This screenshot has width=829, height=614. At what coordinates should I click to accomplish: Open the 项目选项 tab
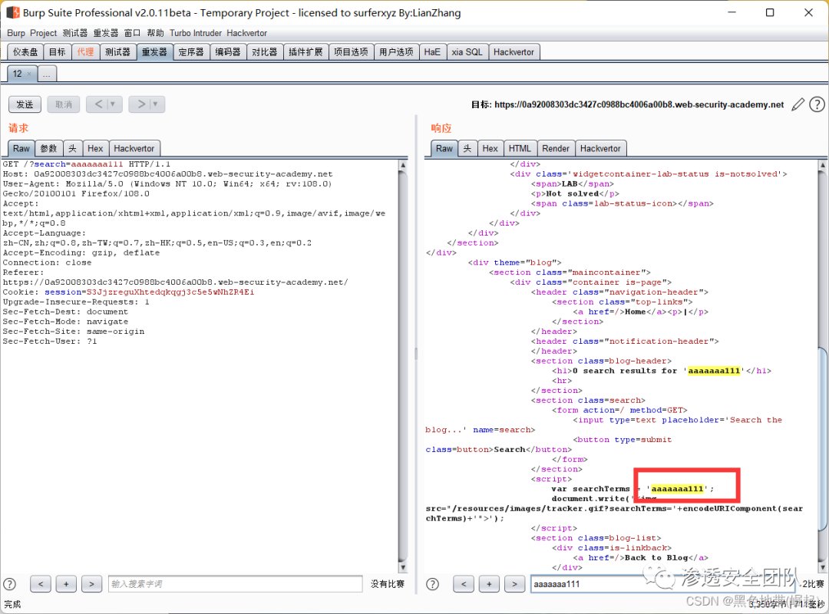351,52
